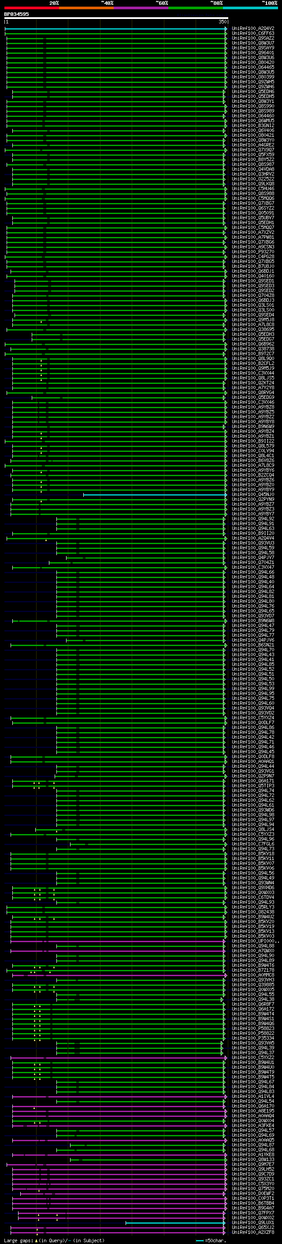The width and height of the screenshot is (282, 1244).
Task: Click the UniRef100_C3VX47 label
Action: pos(252,567)
